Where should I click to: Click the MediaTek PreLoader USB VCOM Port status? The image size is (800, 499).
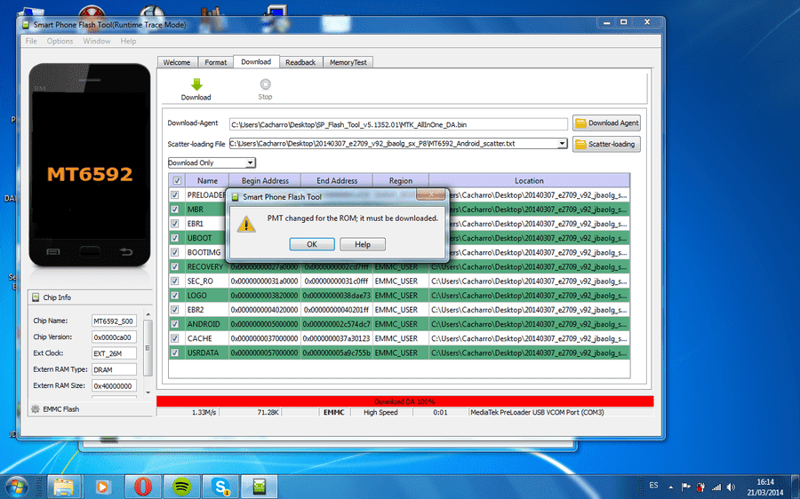(x=537, y=412)
